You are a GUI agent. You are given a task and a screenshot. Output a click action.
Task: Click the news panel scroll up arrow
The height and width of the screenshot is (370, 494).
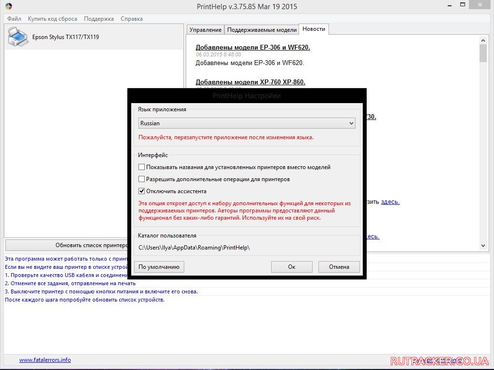(x=483, y=40)
